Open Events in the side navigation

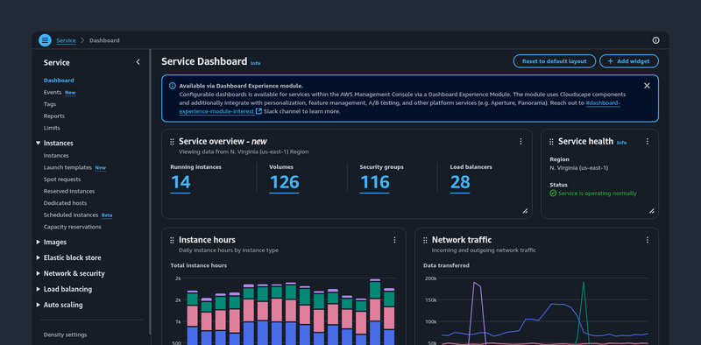(x=53, y=92)
